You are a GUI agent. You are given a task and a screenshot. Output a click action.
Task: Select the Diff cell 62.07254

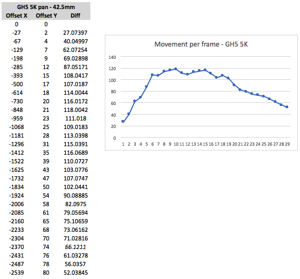click(75, 50)
